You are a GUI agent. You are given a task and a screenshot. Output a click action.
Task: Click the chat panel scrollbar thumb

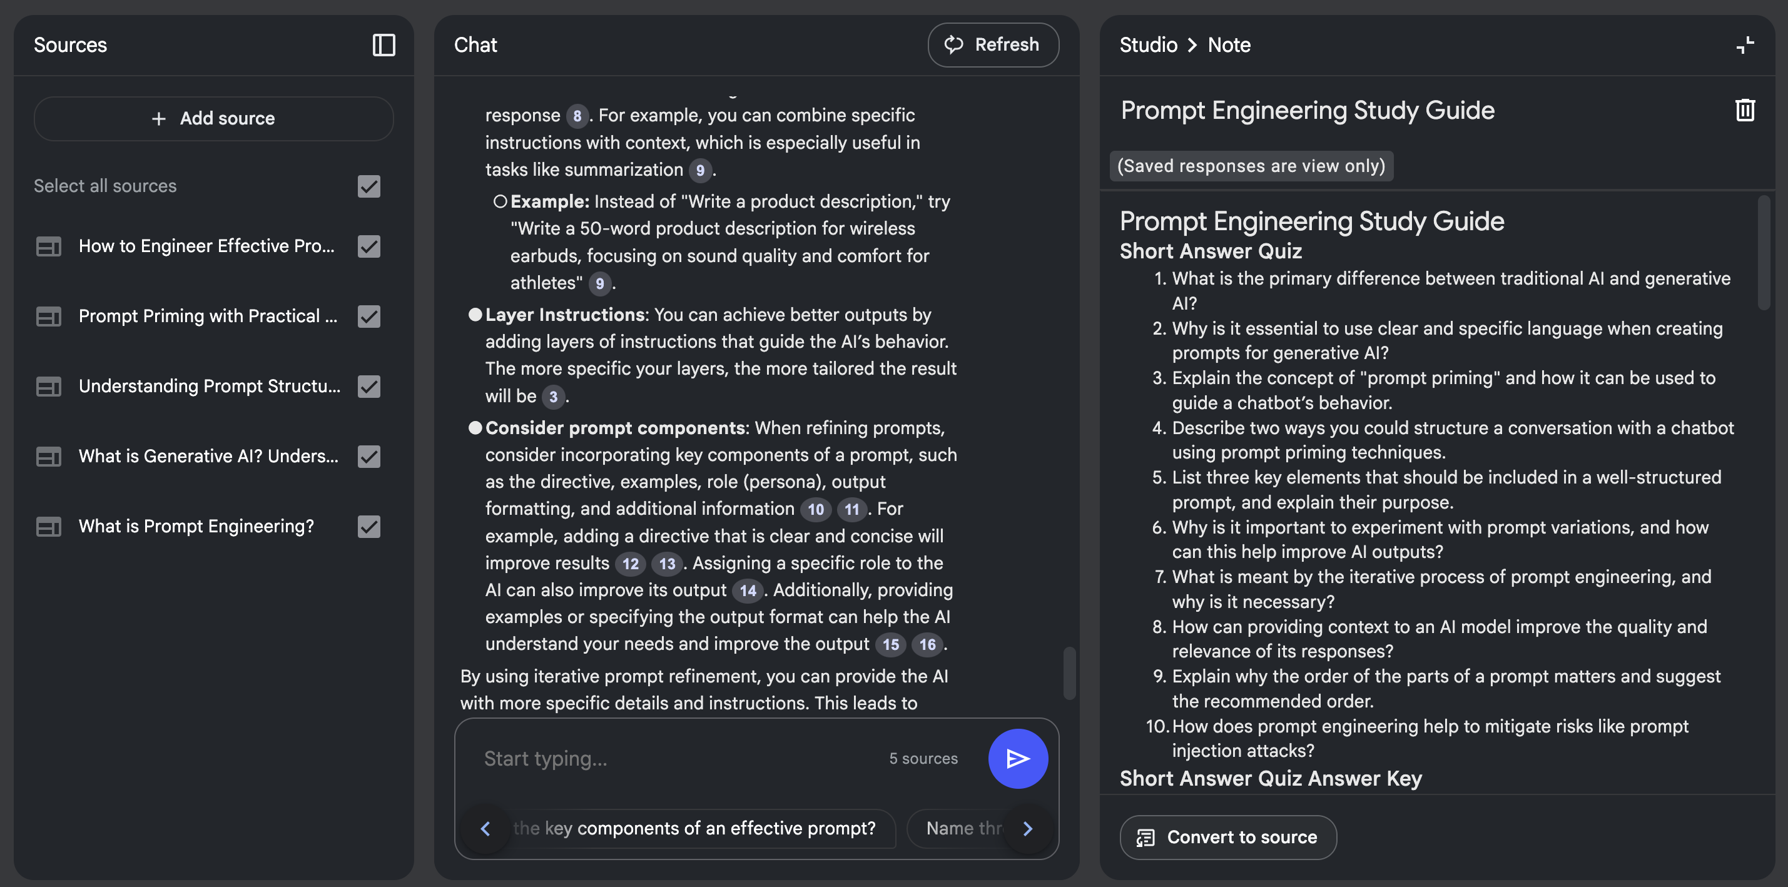[x=1070, y=673]
